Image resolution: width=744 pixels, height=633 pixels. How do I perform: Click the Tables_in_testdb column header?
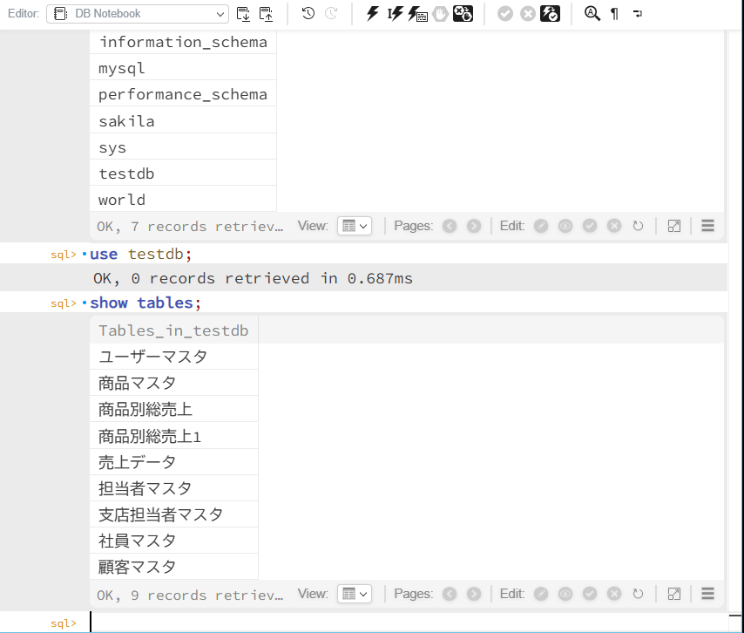173,330
